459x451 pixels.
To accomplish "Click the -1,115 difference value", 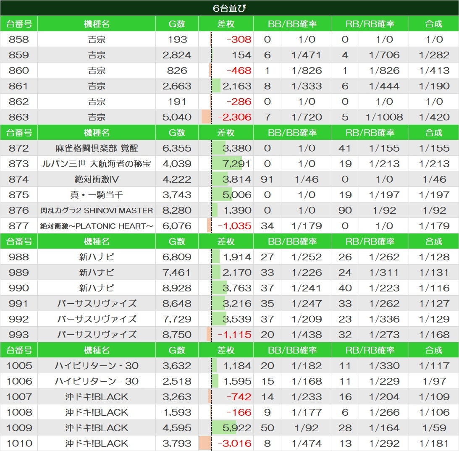I will 234,335.
